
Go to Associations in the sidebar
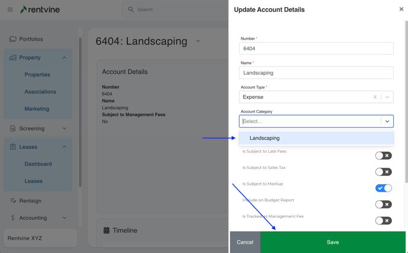coord(40,92)
